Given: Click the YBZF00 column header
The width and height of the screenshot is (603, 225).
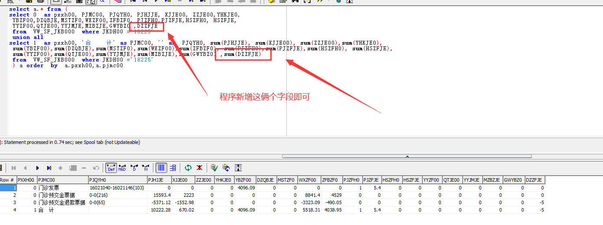Looking at the screenshot, I should point(245,180).
